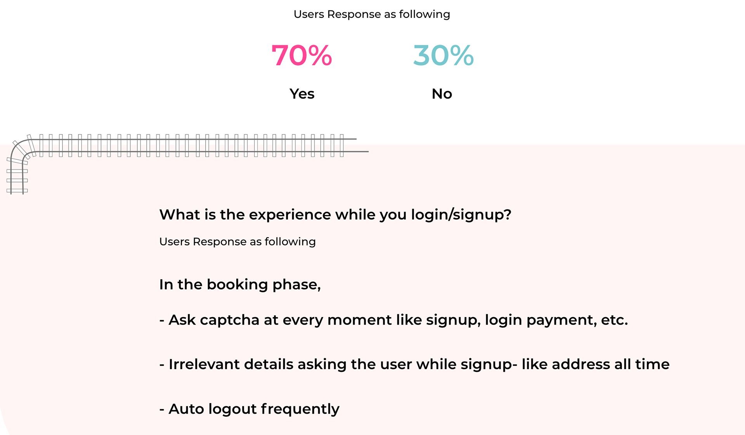Click 'In the booking phase,' text
Image resolution: width=745 pixels, height=435 pixels.
[x=240, y=285]
